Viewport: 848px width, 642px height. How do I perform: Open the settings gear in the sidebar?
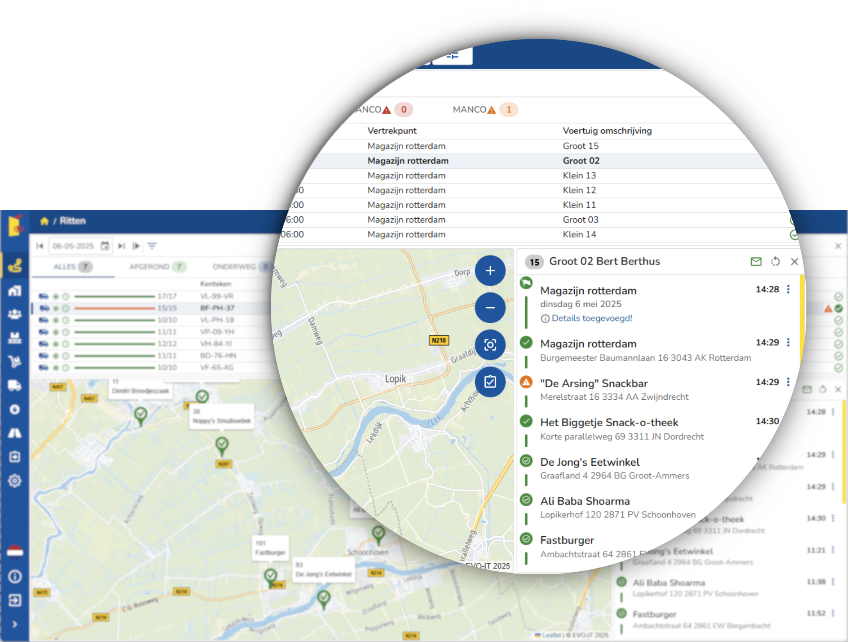coord(15,481)
